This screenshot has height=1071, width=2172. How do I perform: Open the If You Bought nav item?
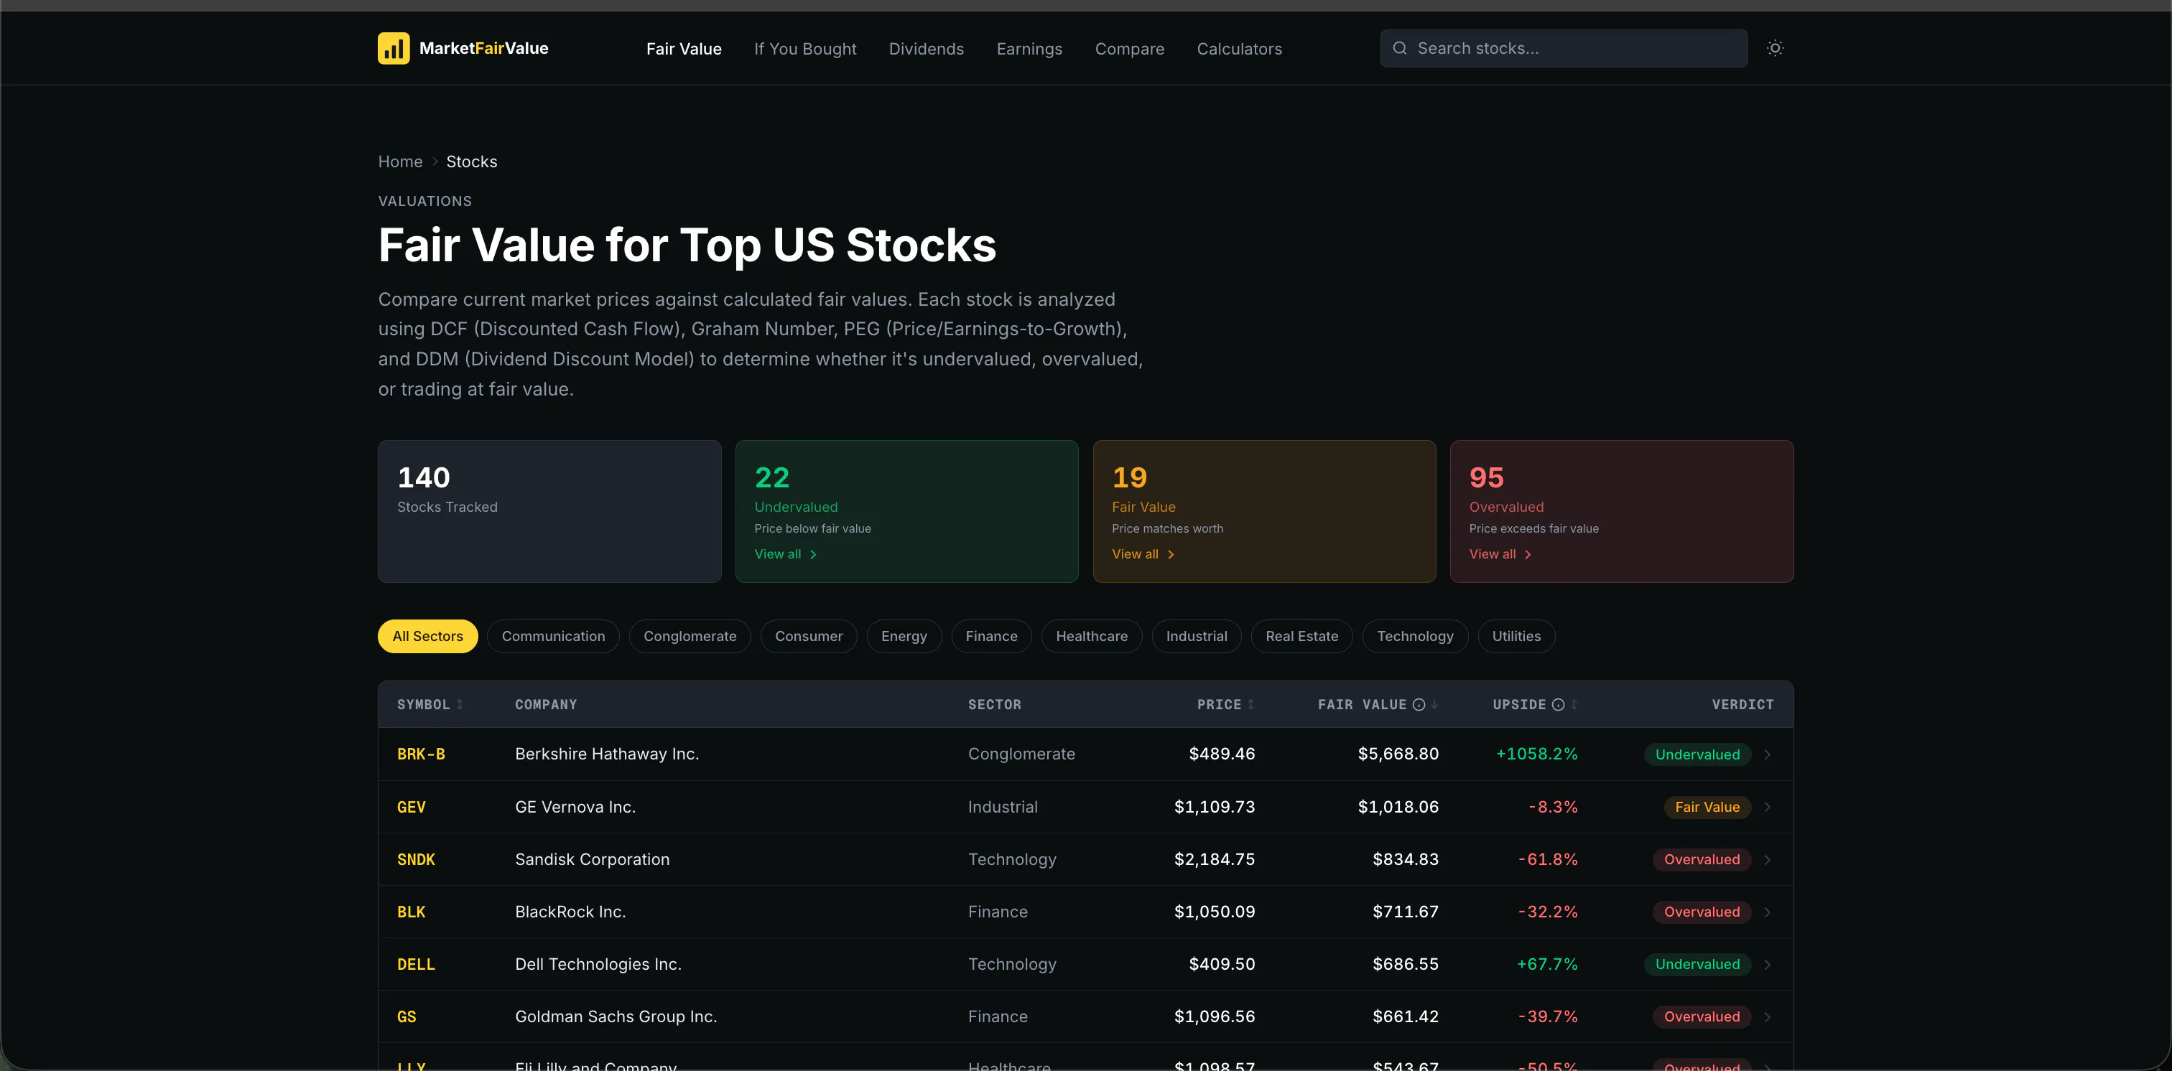click(x=805, y=49)
